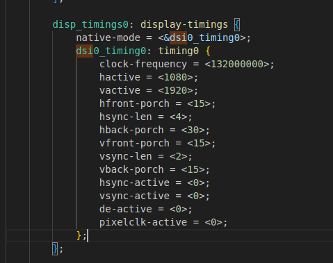This screenshot has height=263, width=333.
Task: Click the hsync-len property name
Action: point(126,117)
